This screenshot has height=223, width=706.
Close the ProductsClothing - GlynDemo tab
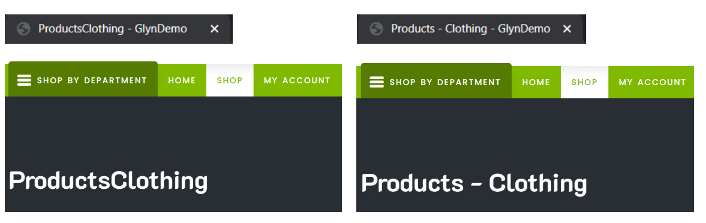[x=215, y=29]
